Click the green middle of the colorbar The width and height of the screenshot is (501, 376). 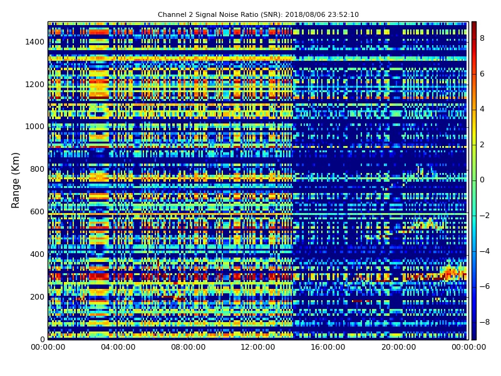point(474,180)
